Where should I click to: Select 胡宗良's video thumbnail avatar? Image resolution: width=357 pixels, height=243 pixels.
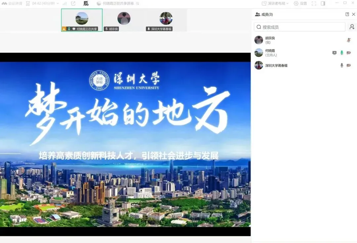124,18
